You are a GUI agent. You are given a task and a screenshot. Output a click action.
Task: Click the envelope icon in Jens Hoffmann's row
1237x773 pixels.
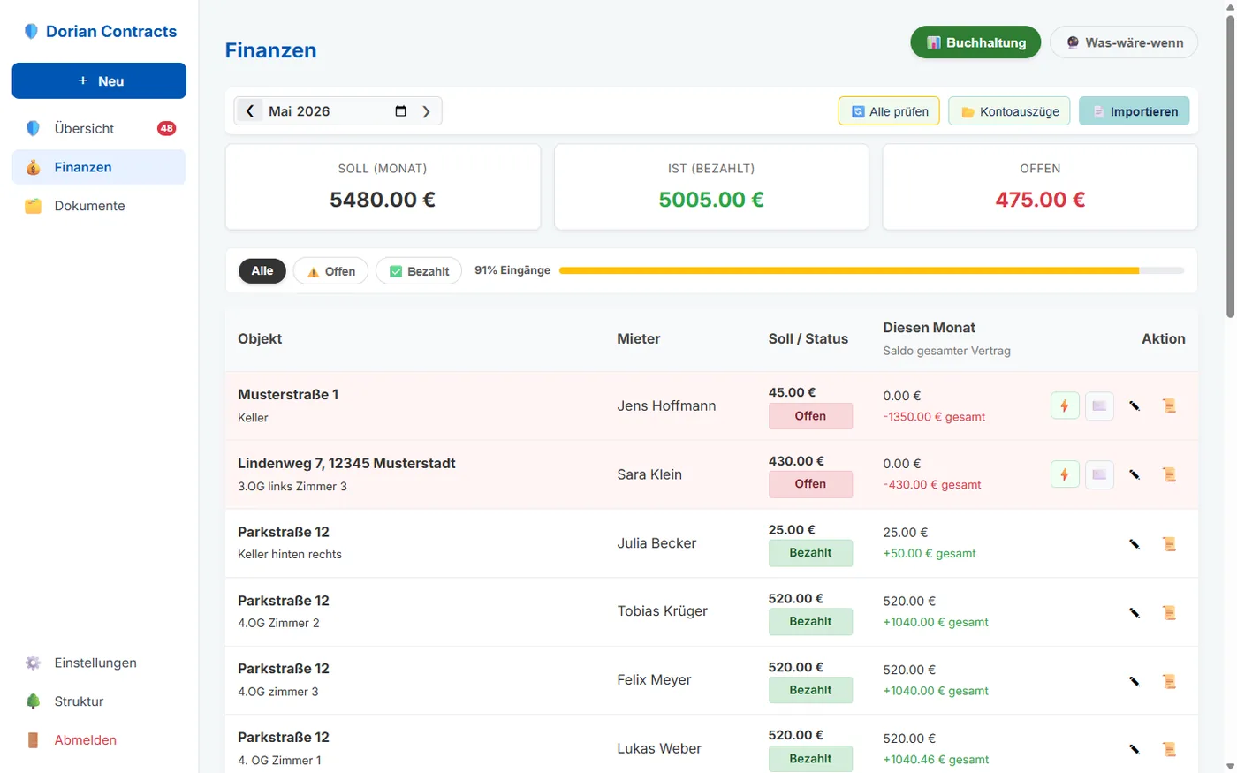coord(1099,406)
